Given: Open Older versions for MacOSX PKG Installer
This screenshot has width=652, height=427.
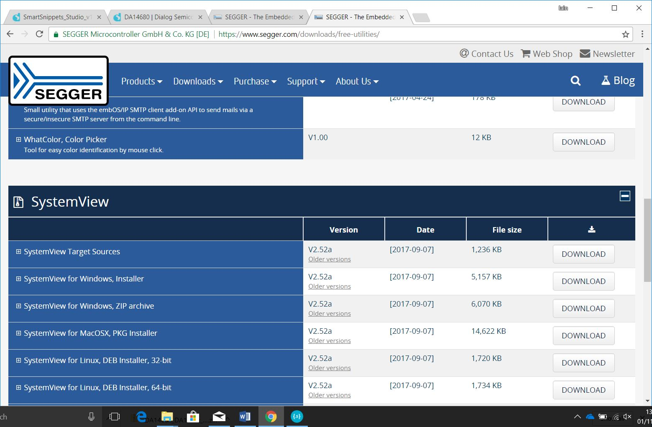Looking at the screenshot, I should pyautogui.click(x=330, y=341).
